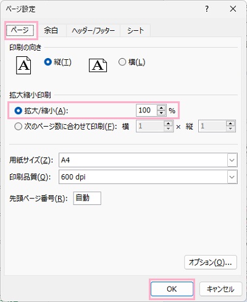Open the 印刷品質 dropdown showing 600 dpi
The height and width of the screenshot is (302, 247).
point(148,177)
